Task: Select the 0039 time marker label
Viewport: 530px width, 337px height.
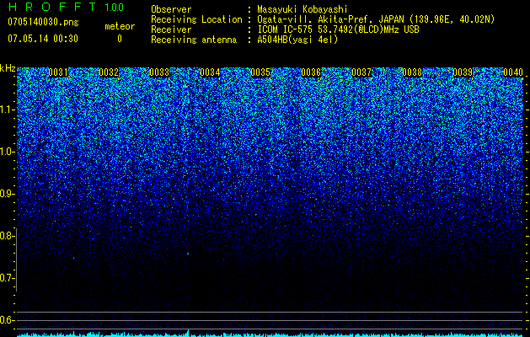Action: click(x=463, y=72)
